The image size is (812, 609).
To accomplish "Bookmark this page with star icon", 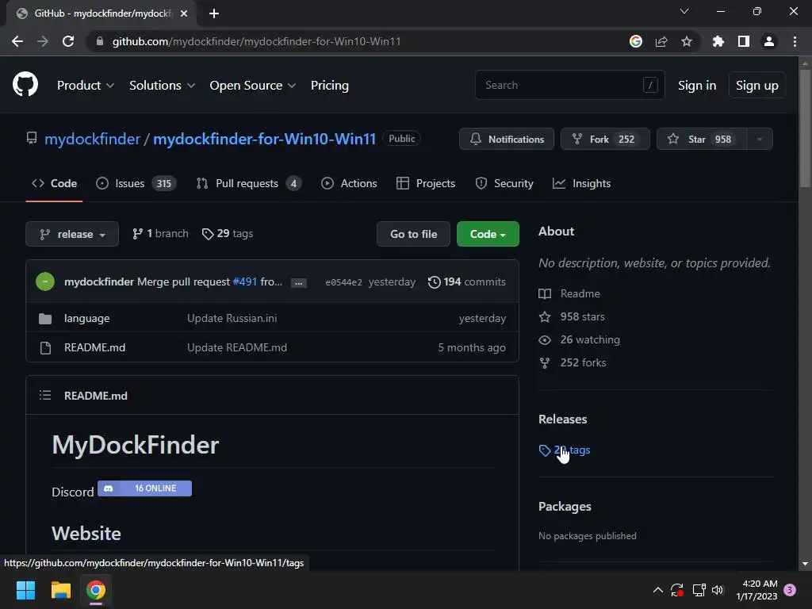I will coord(686,41).
